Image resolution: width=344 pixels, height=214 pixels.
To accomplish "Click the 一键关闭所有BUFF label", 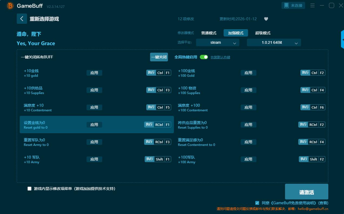I will pos(37,57).
